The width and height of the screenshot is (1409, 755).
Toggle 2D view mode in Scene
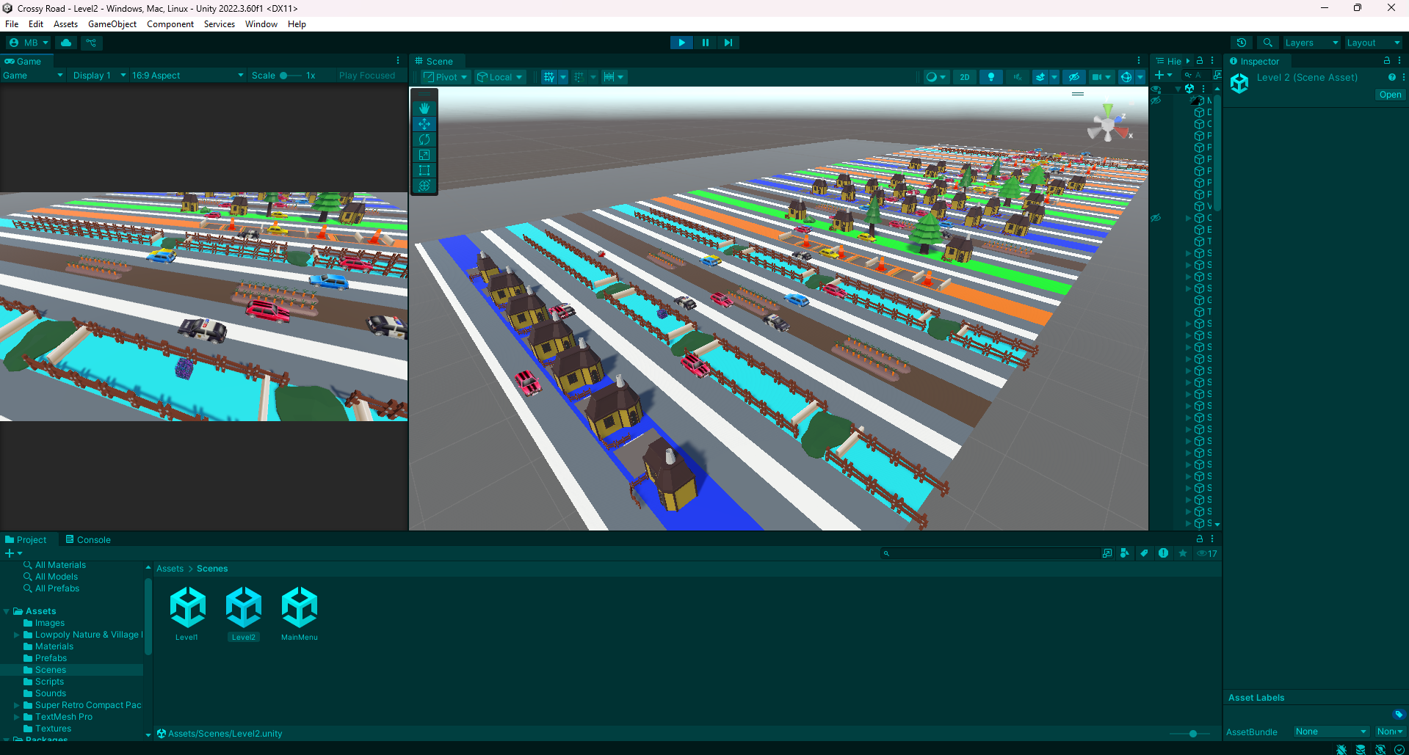point(964,77)
